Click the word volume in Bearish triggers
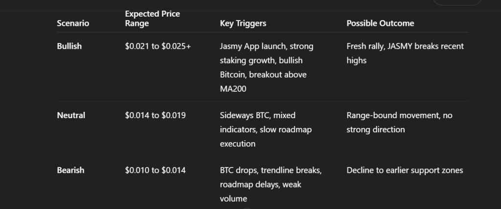 tap(233, 199)
